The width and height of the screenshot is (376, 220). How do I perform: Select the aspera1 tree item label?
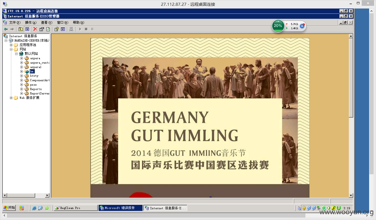36,67
